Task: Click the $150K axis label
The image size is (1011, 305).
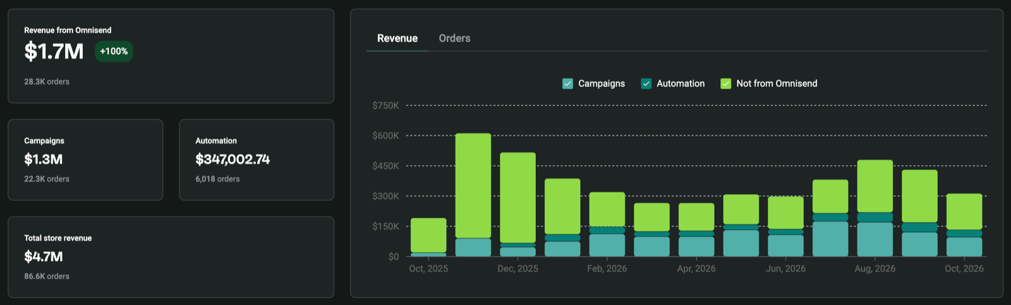Action: 385,226
